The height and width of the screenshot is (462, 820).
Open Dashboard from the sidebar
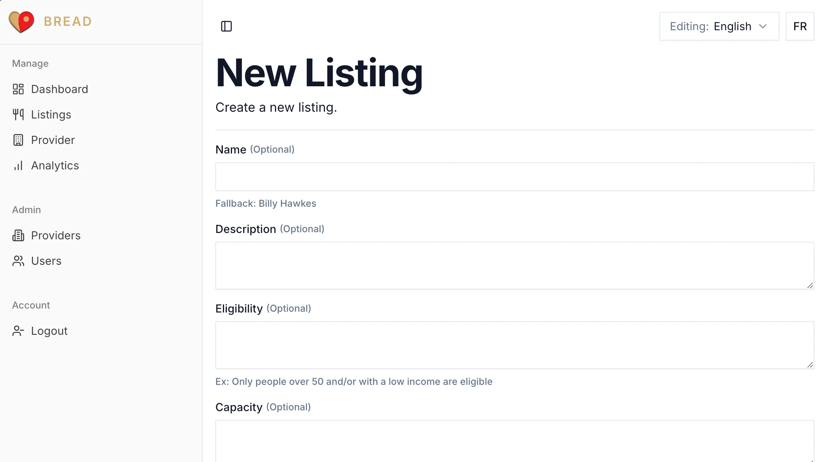pos(60,89)
